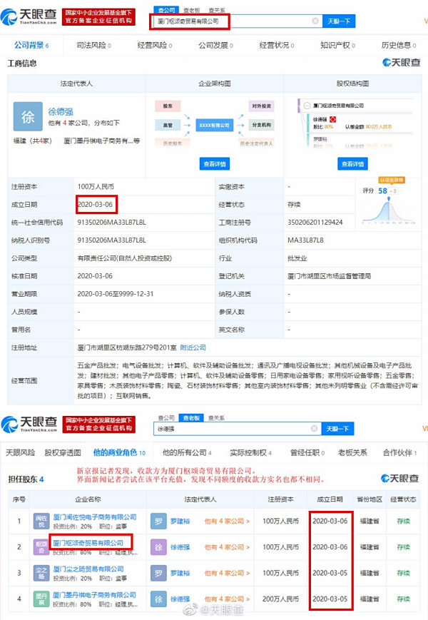This screenshot has height=620, width=428.
Task: Clear the 厦门枢颂奇贸易有限公司 search box
Action: pos(315,21)
